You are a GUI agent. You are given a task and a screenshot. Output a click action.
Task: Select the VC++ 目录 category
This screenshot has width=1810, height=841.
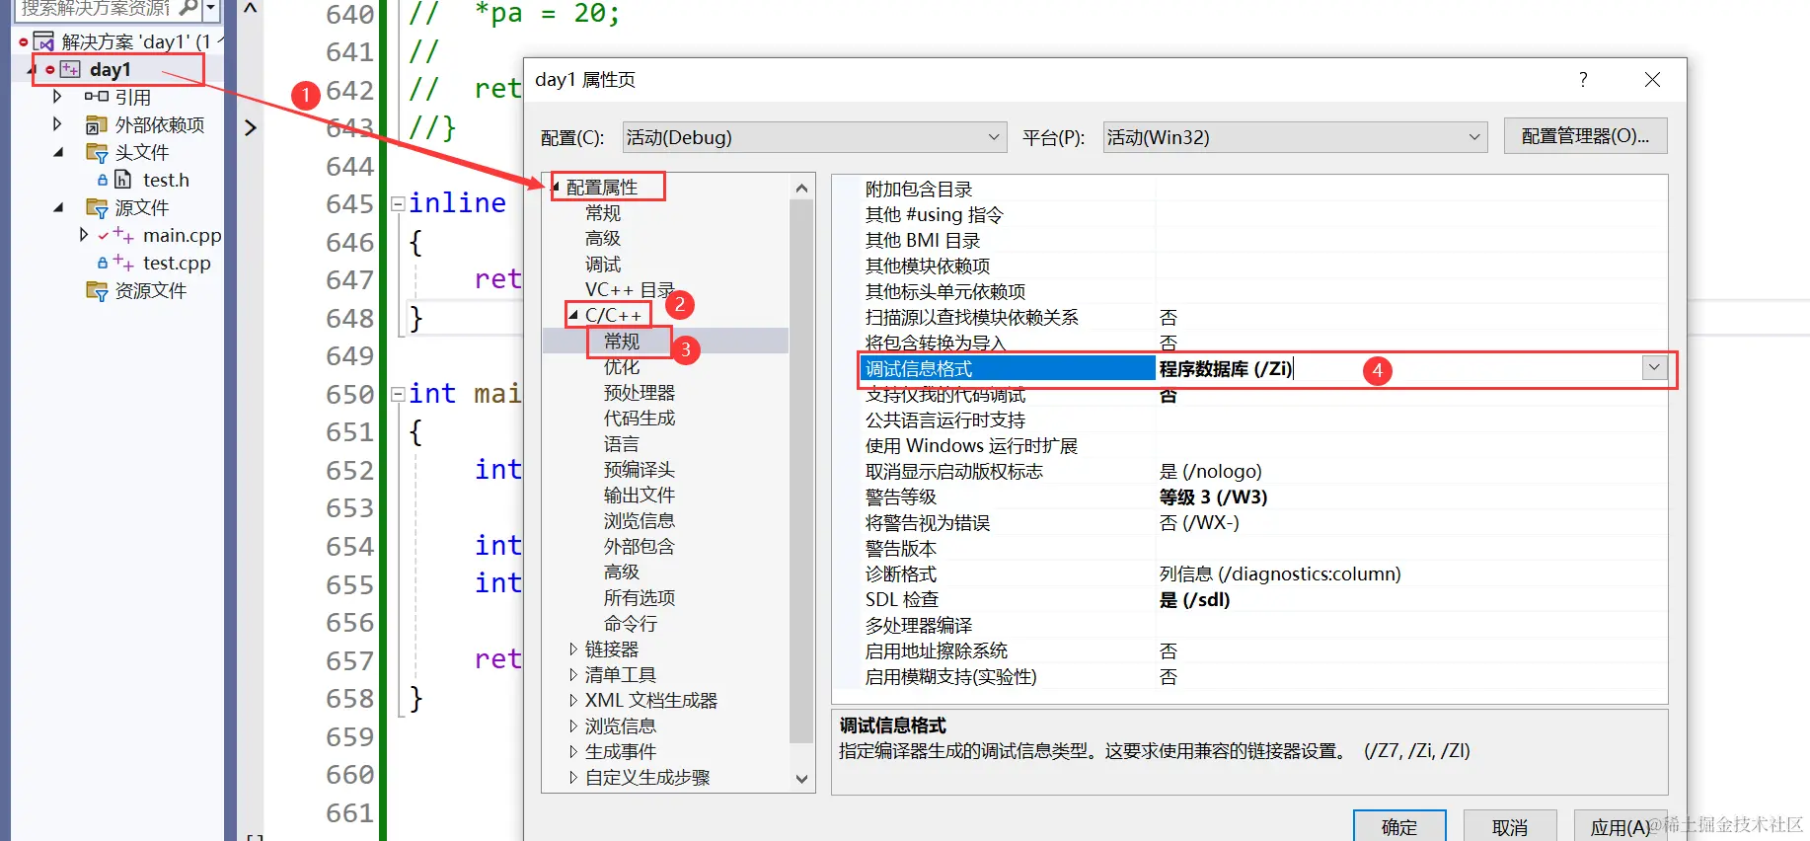click(630, 290)
